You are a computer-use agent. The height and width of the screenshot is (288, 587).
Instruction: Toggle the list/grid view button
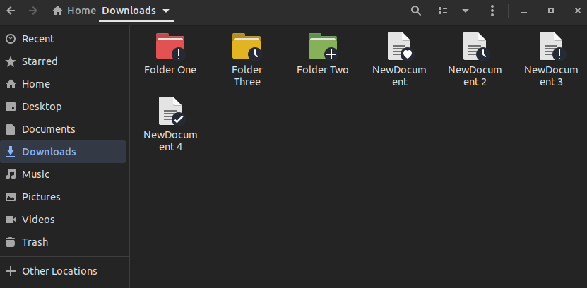[x=443, y=11]
